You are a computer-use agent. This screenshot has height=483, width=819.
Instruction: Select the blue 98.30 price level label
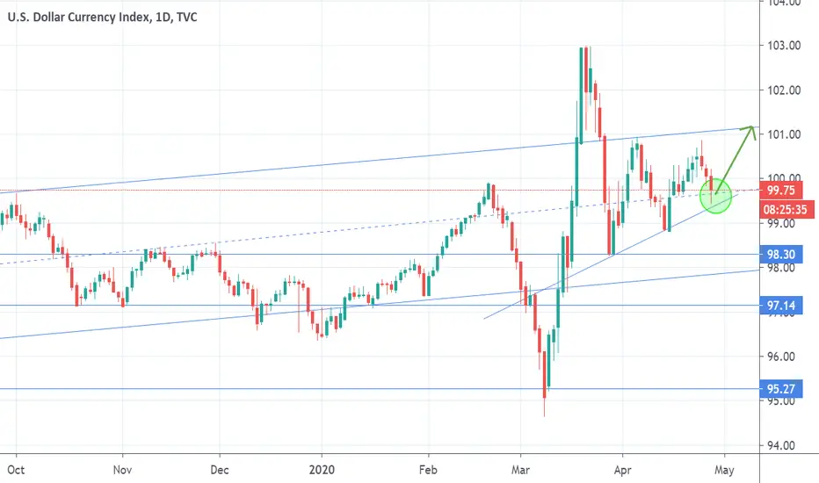(780, 255)
